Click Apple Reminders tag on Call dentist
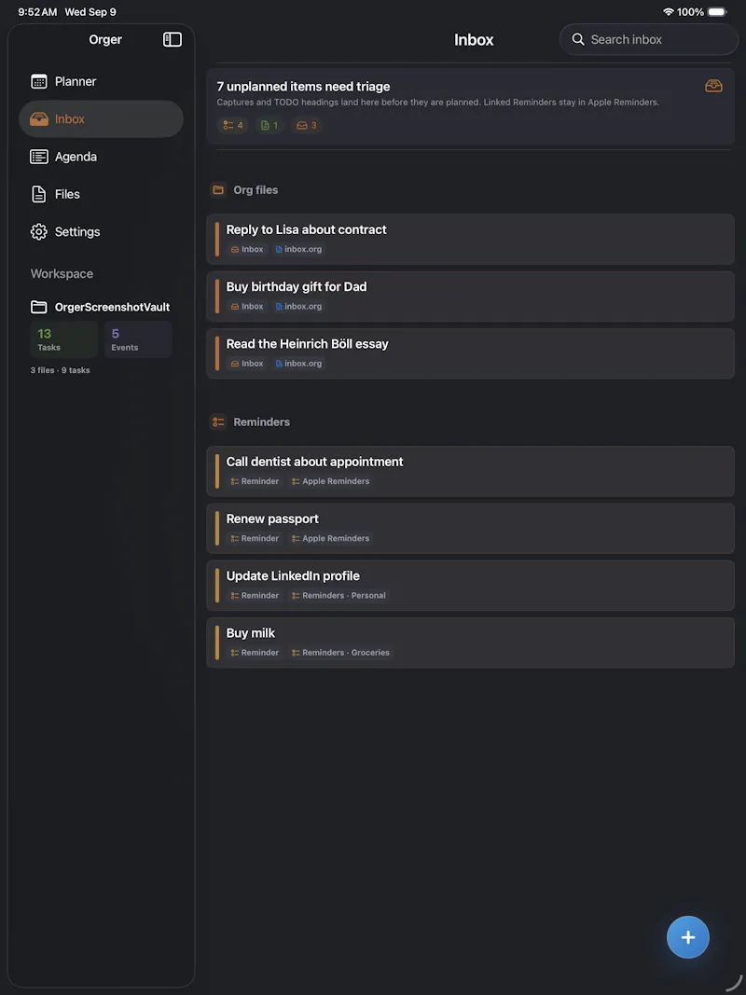The image size is (746, 995). point(330,481)
